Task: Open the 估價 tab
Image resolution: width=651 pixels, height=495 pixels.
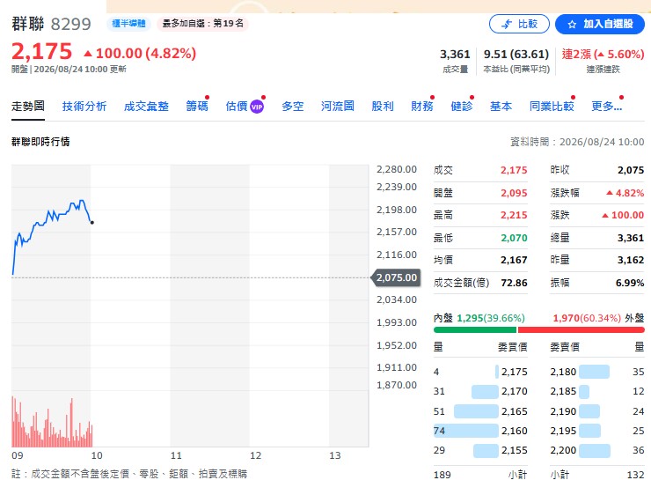Action: pos(237,107)
